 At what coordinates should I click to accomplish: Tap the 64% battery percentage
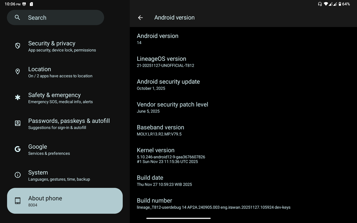(x=346, y=4)
